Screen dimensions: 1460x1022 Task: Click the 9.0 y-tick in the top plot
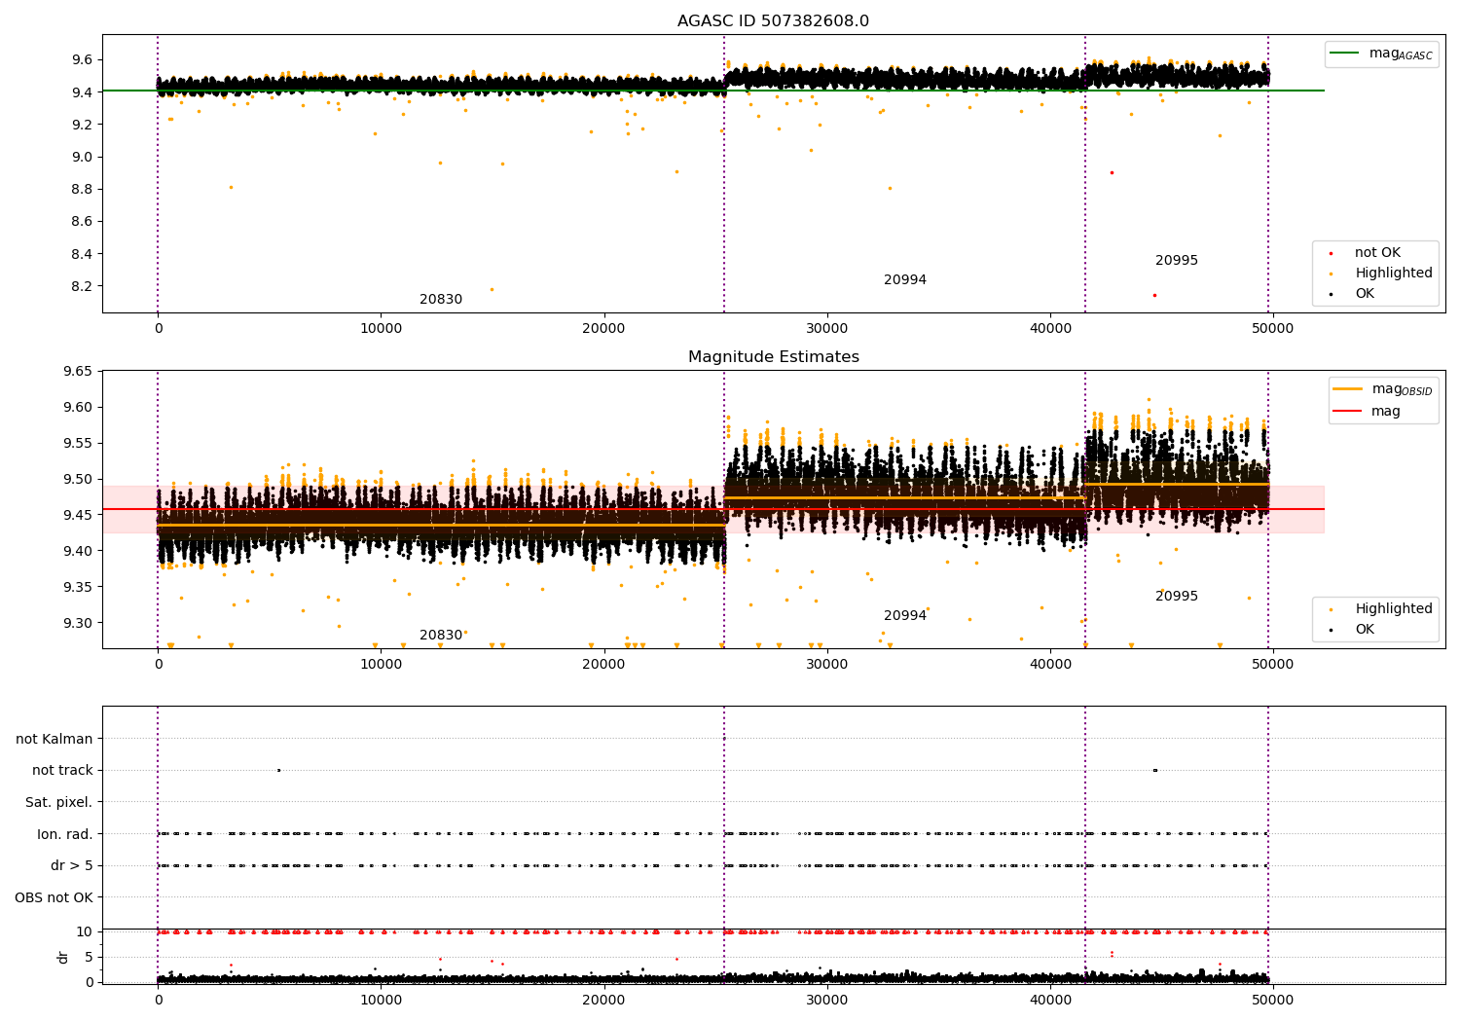click(x=81, y=158)
